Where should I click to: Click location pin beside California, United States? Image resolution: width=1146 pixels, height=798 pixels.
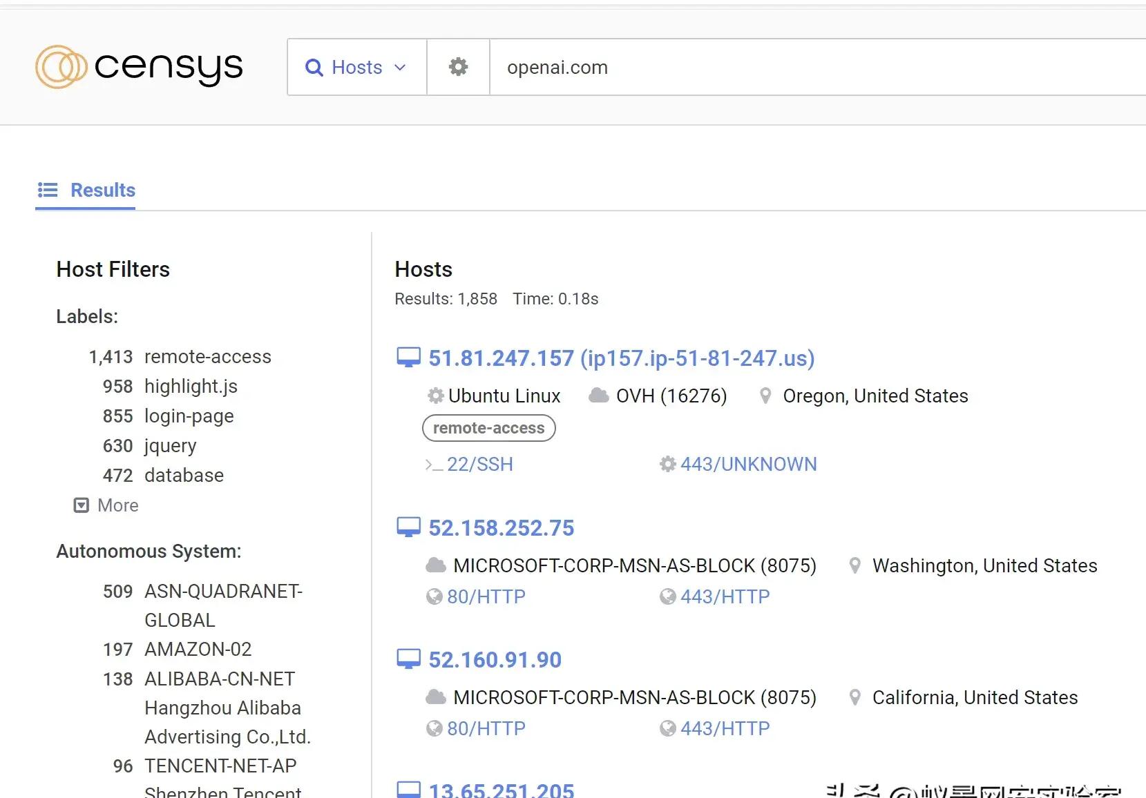coord(855,697)
